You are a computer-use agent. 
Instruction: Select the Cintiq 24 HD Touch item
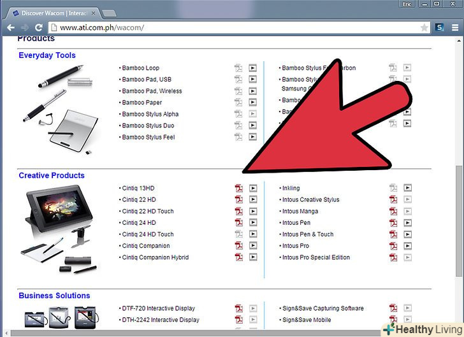[x=148, y=234]
